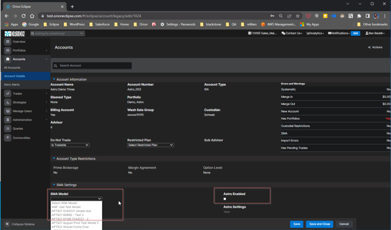Click the Save and Close button
The height and width of the screenshot is (230, 391).
tap(320, 224)
